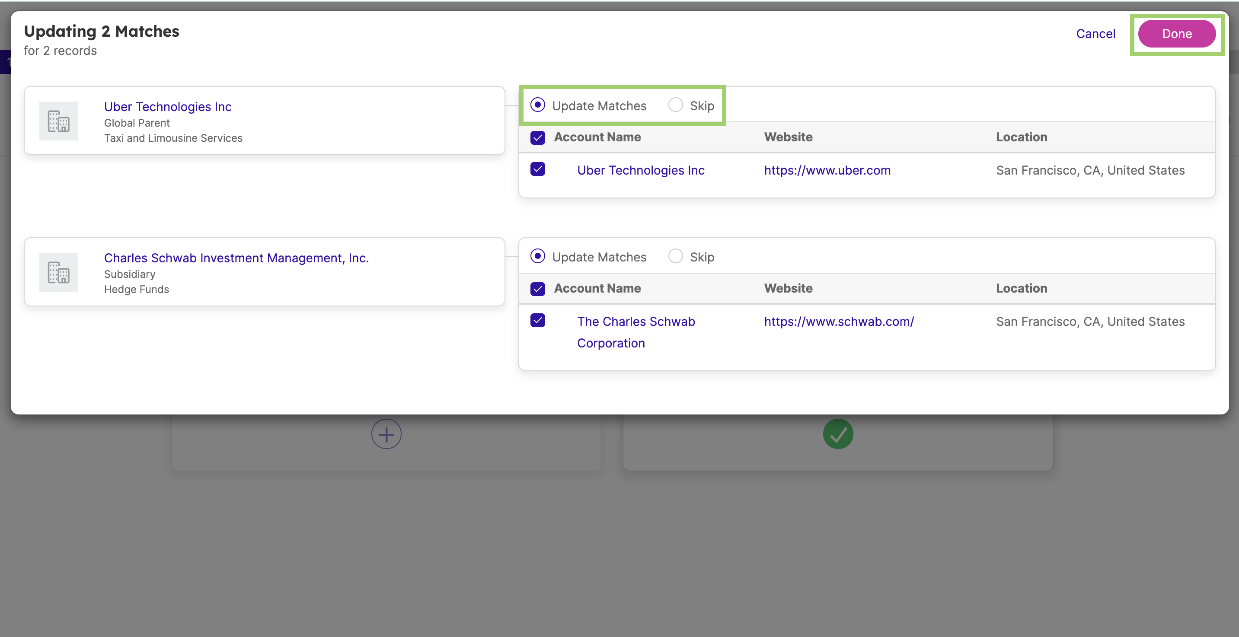Viewport: 1239px width, 637px height.
Task: Click Account Name header in Schwab table
Action: point(597,288)
